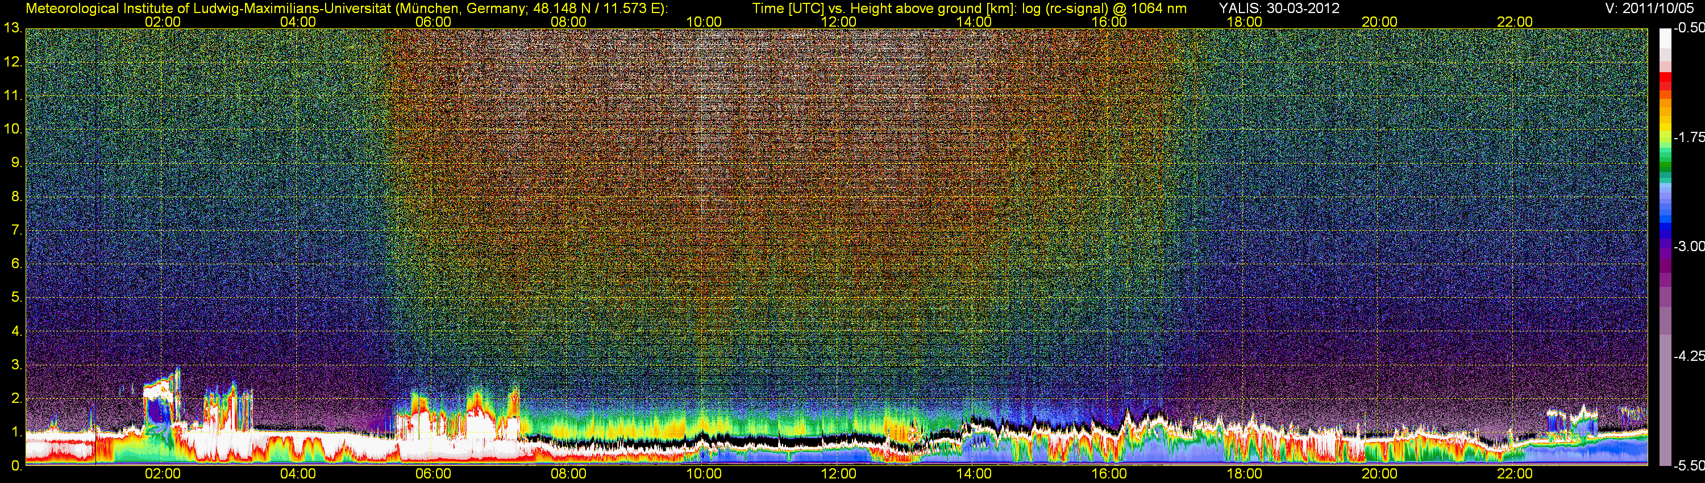Click the 22:00 label on the top time axis
The width and height of the screenshot is (1705, 483).
(x=1515, y=22)
